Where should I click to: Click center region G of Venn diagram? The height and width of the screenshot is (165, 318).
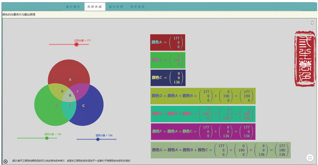click(70, 95)
